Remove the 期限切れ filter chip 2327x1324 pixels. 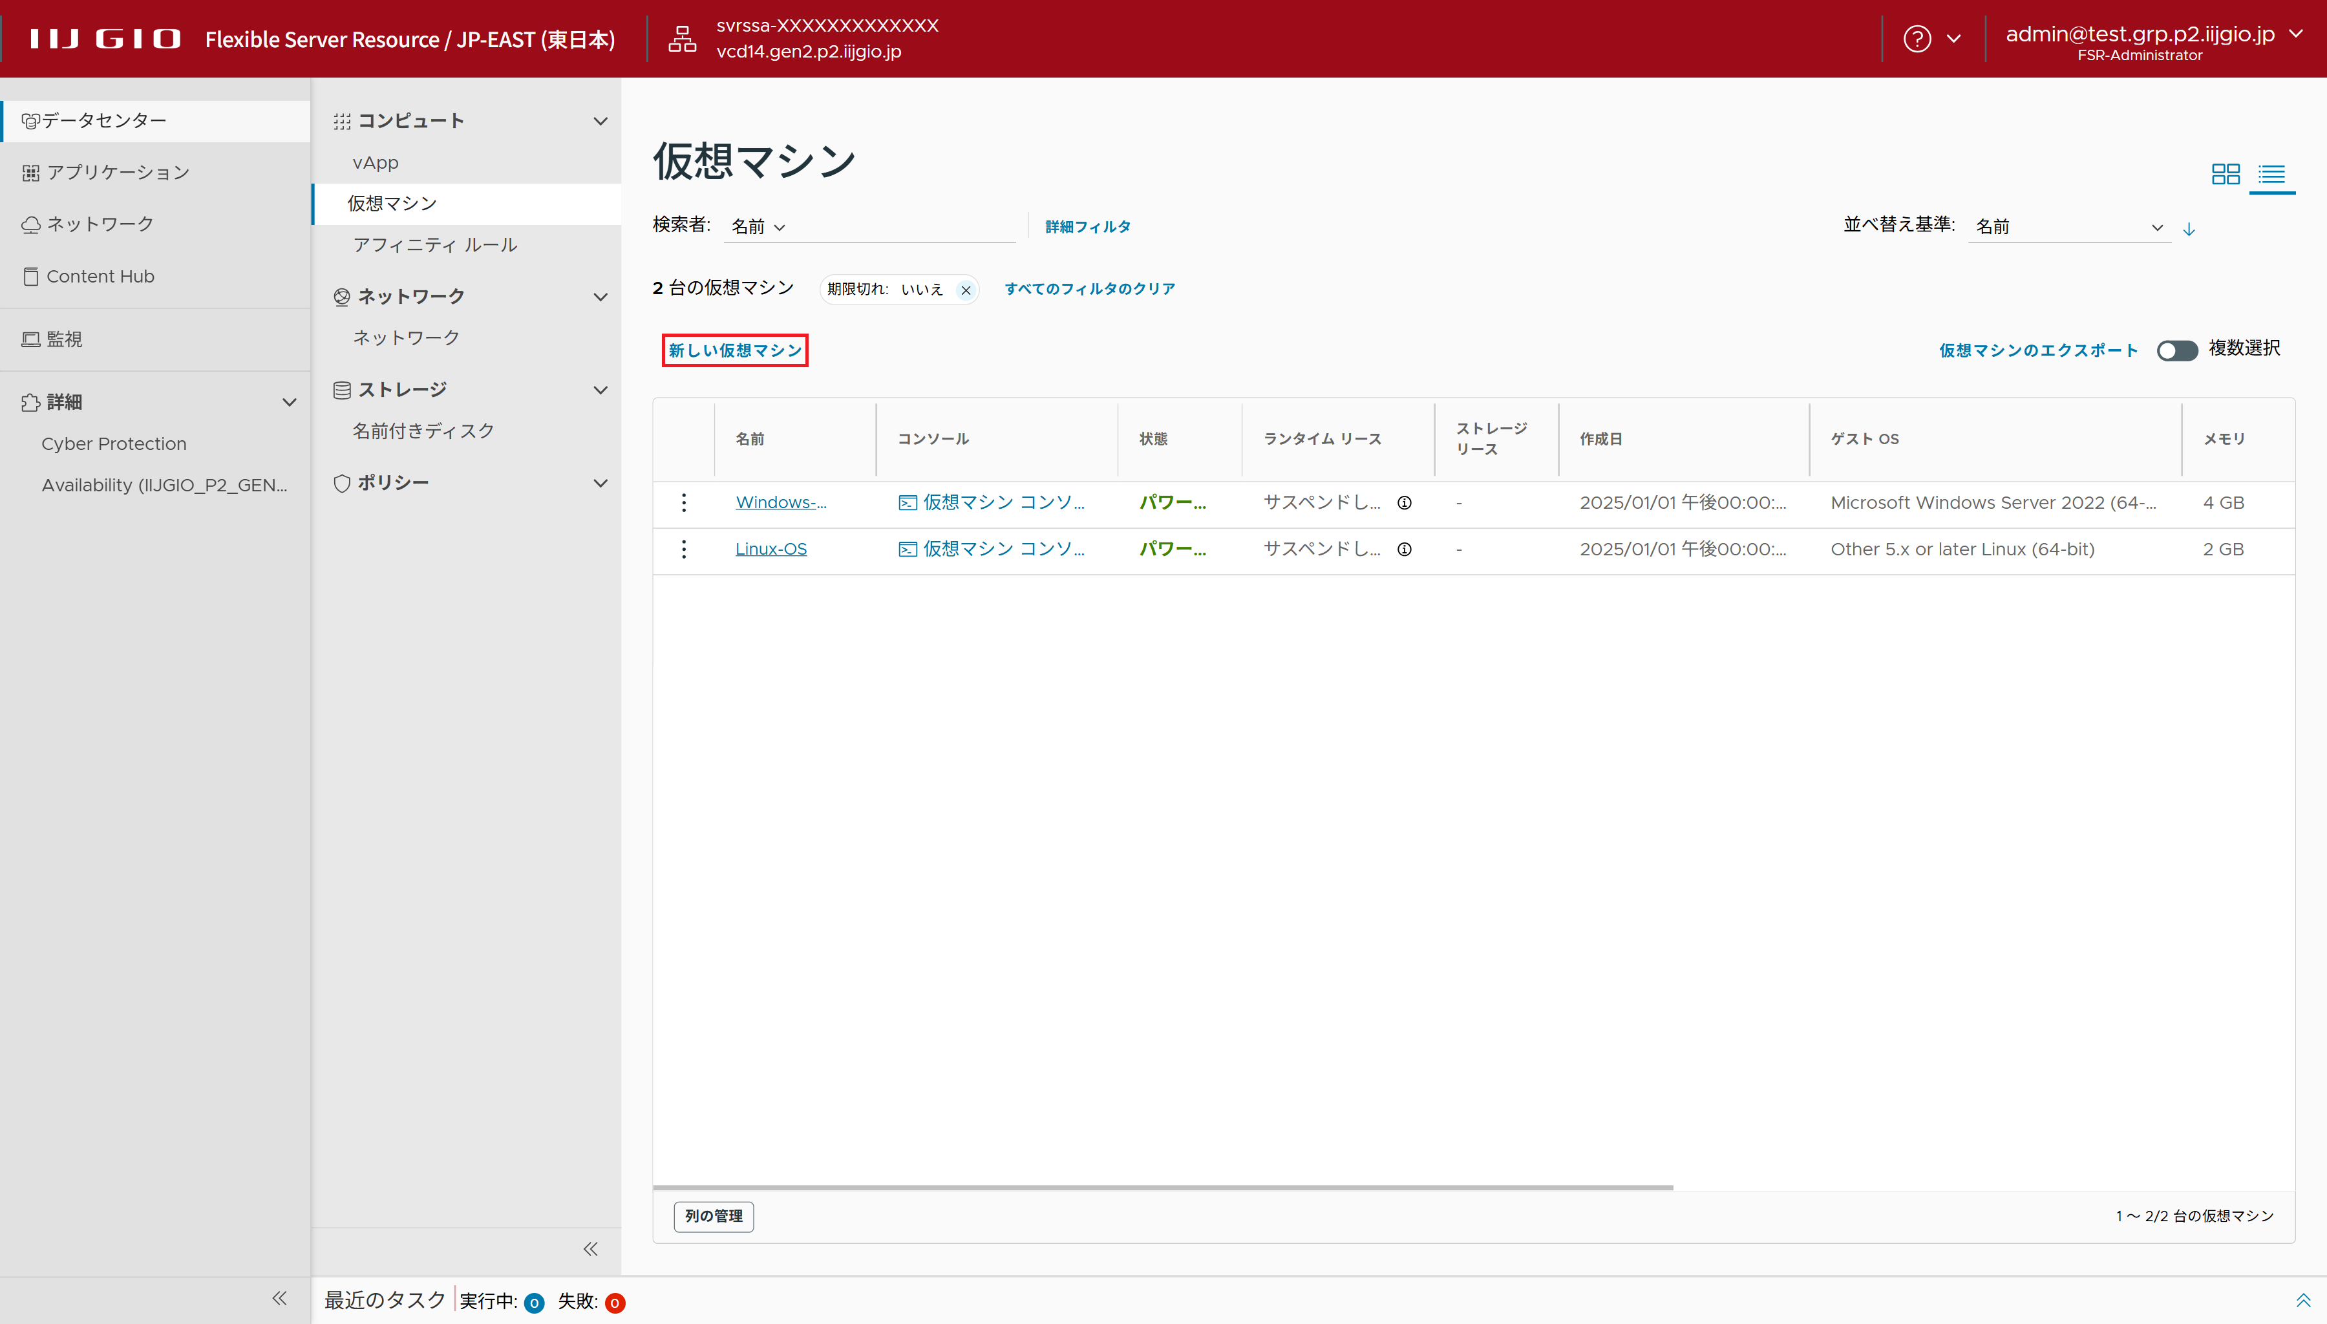click(965, 290)
